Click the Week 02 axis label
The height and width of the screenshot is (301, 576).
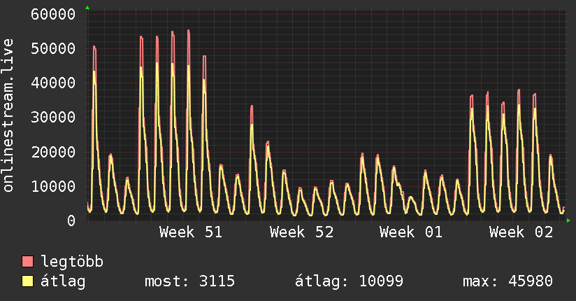(x=521, y=232)
